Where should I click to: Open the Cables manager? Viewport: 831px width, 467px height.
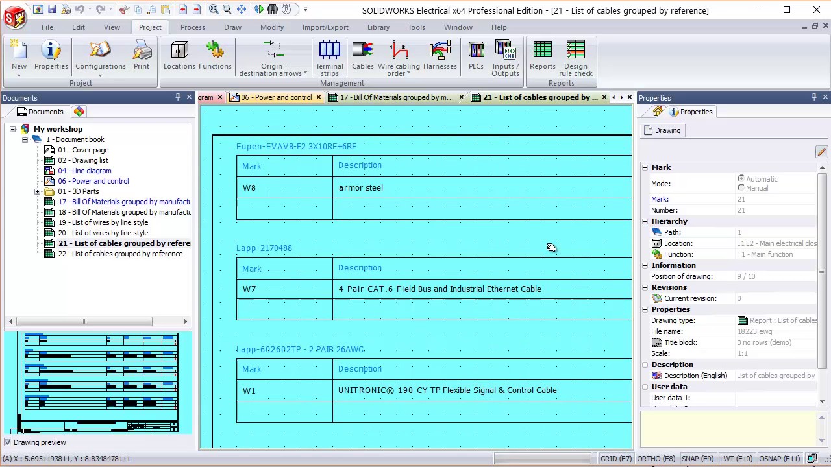point(363,56)
